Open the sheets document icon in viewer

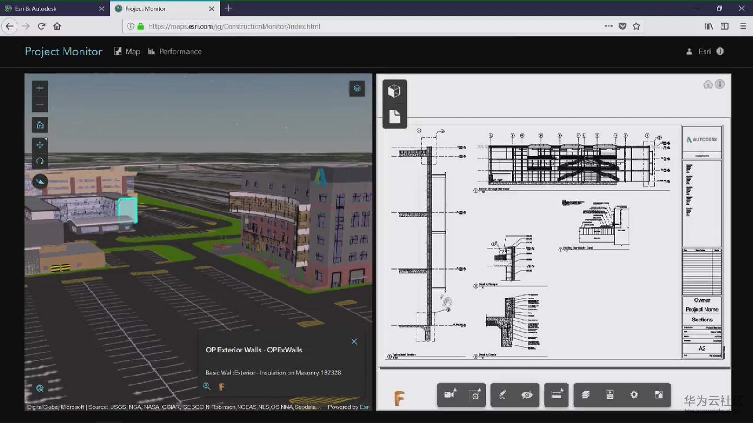pyautogui.click(x=394, y=116)
